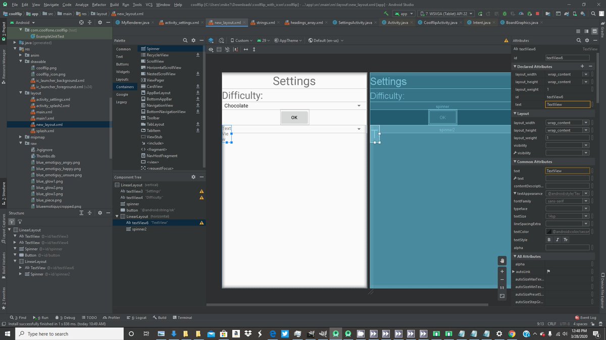Open API 29 version dropdown
This screenshot has width=606, height=340.
point(264,40)
